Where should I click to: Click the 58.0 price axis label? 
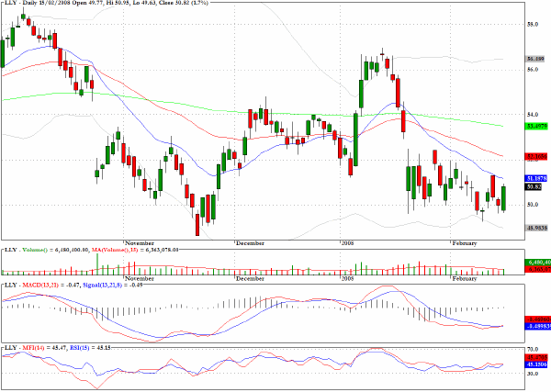533,24
